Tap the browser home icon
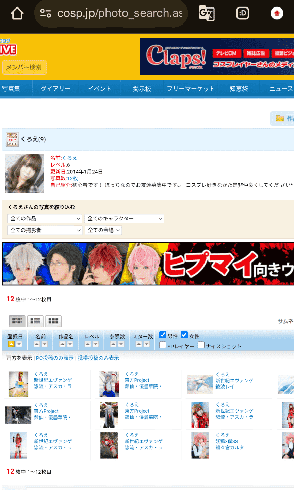Viewport: 294px width, 490px height. (x=17, y=14)
